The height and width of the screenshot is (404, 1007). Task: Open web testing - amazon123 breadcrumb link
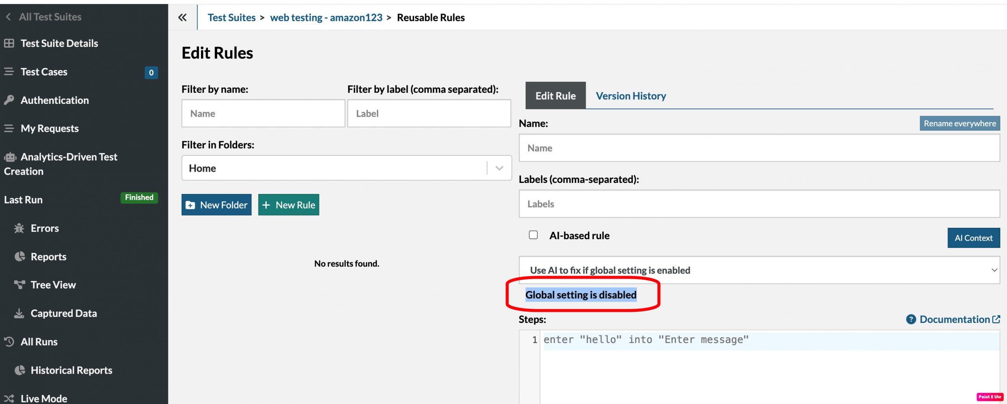click(x=326, y=18)
